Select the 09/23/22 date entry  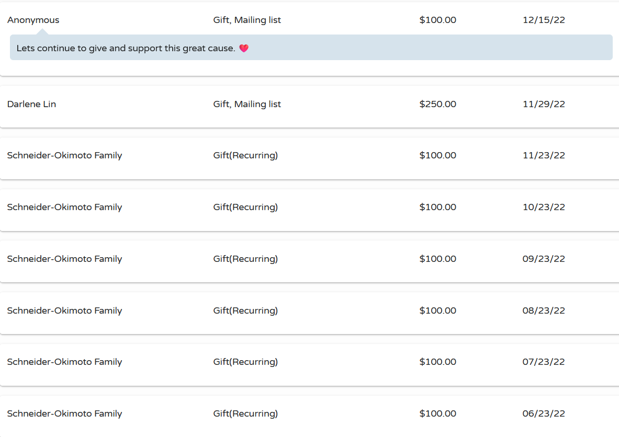coord(544,259)
